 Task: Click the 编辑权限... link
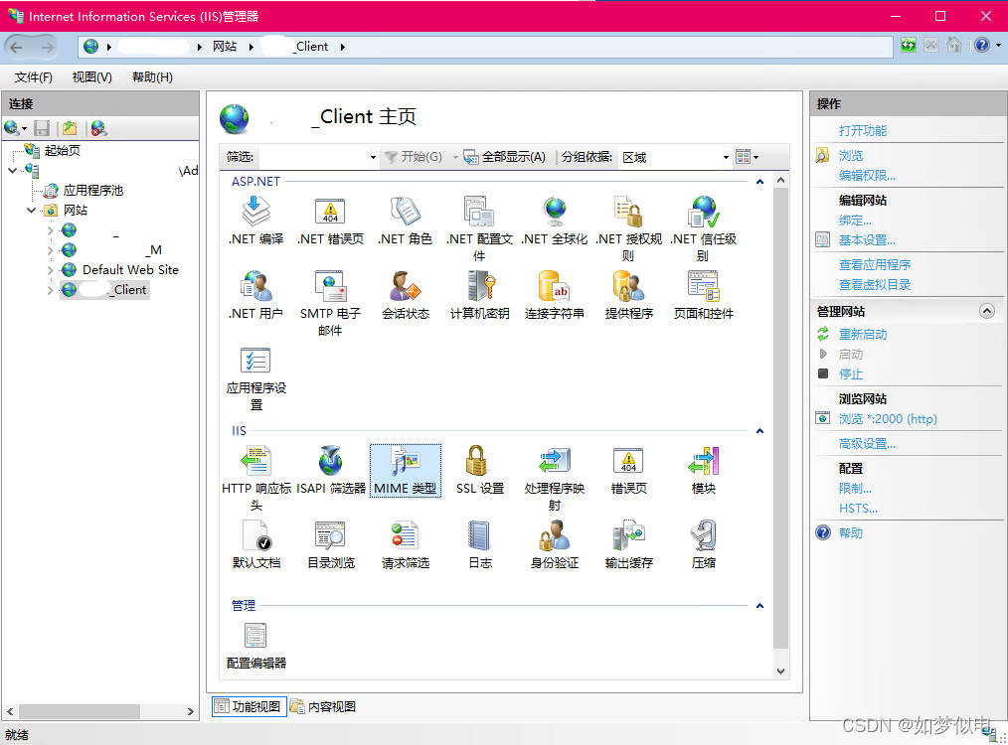(867, 176)
